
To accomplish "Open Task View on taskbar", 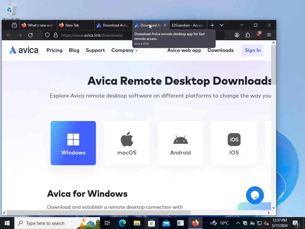I will point(107,223).
